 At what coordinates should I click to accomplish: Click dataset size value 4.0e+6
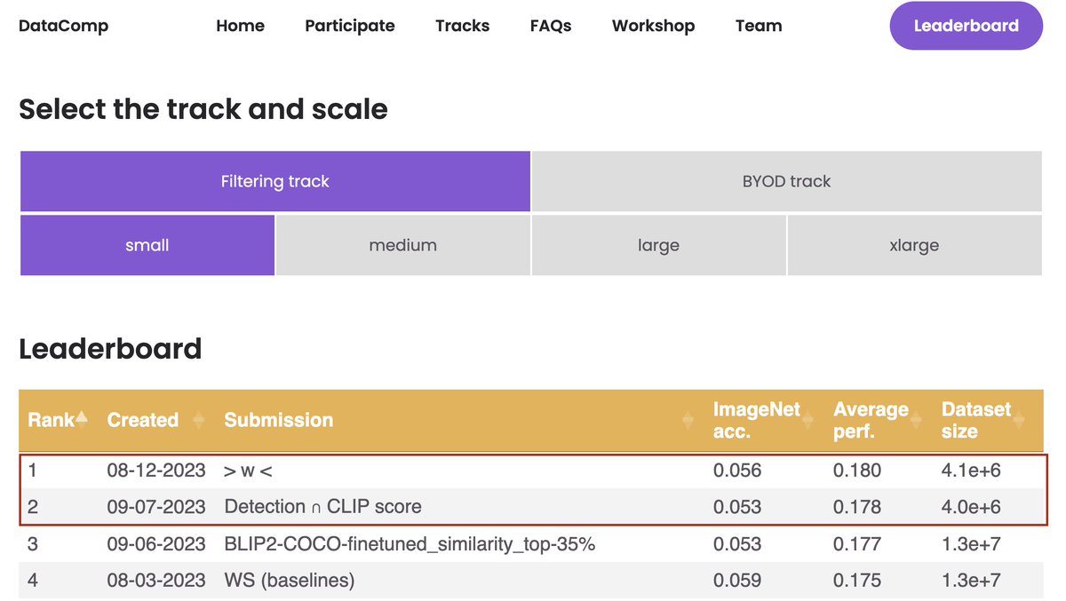pos(971,507)
